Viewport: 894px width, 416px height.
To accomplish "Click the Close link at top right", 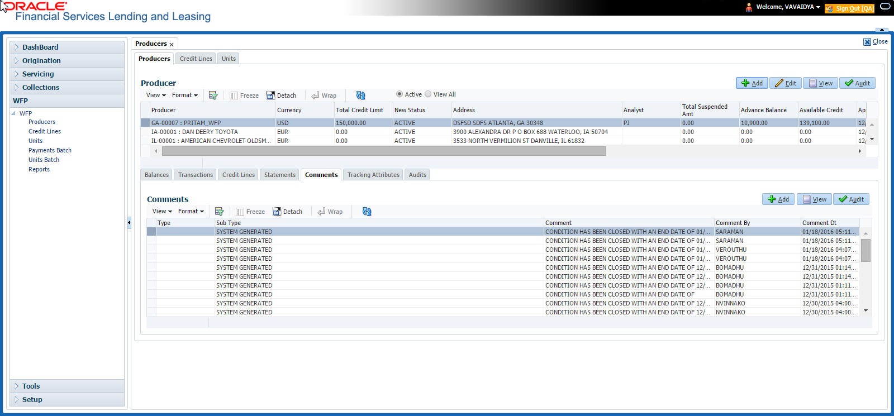I will click(x=876, y=42).
